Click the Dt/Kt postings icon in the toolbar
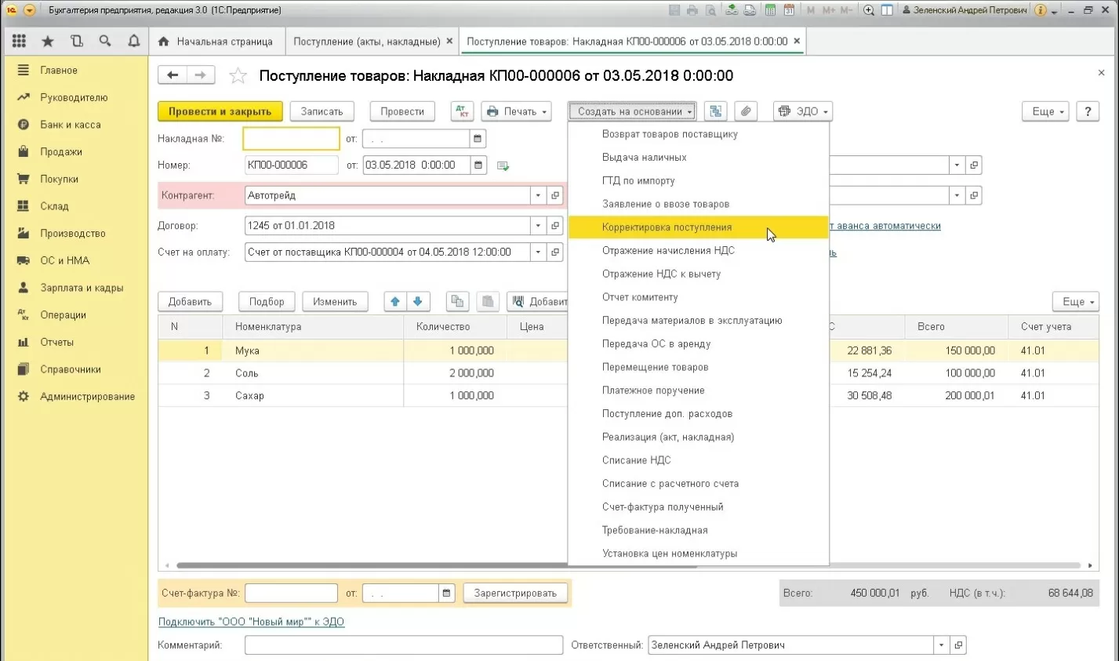 [462, 111]
